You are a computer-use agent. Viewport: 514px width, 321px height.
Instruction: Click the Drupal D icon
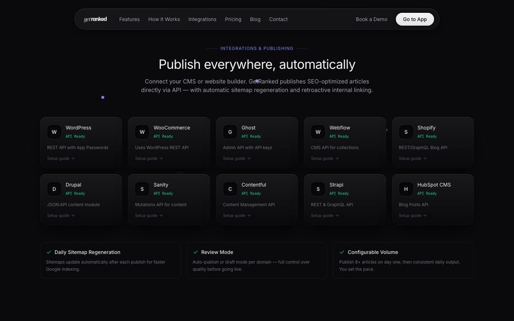54,189
